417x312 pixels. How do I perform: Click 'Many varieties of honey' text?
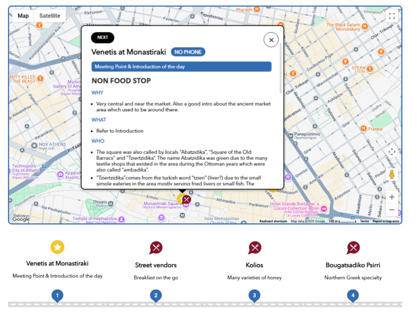click(254, 277)
